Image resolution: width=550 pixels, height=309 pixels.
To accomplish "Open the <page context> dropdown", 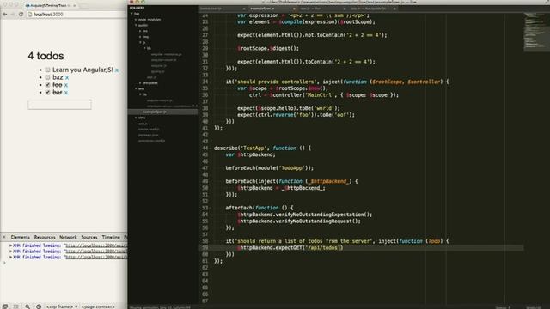I will click(98, 306).
